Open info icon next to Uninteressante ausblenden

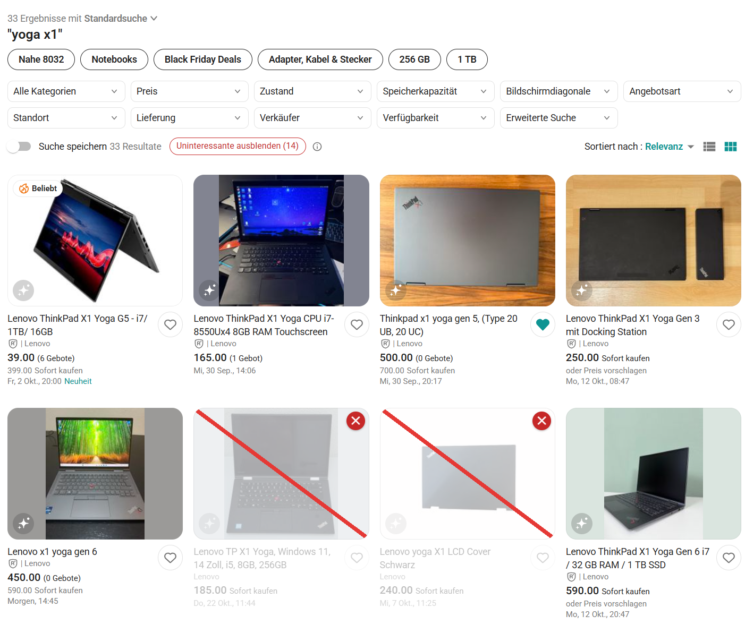click(x=317, y=147)
